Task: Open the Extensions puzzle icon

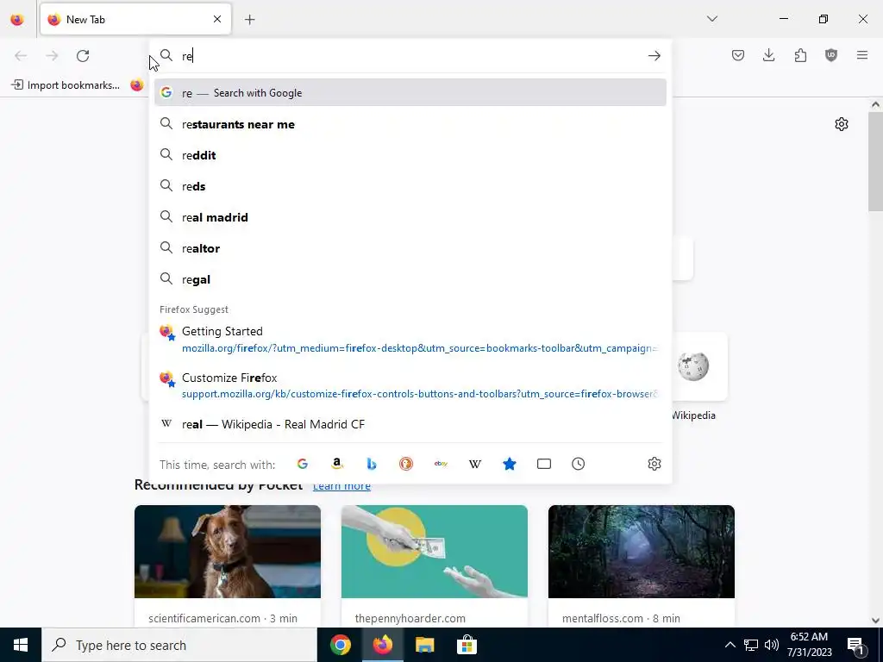Action: 800,55
